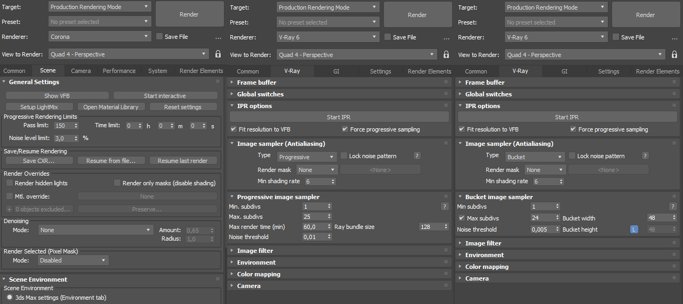Click the grip handle of the Scene Environment rollout
Screen dimensions: 683x304
[x=218, y=279]
